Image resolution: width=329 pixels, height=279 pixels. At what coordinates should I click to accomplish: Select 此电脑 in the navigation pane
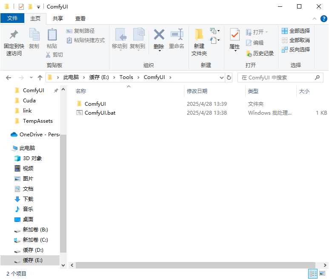pyautogui.click(x=27, y=148)
